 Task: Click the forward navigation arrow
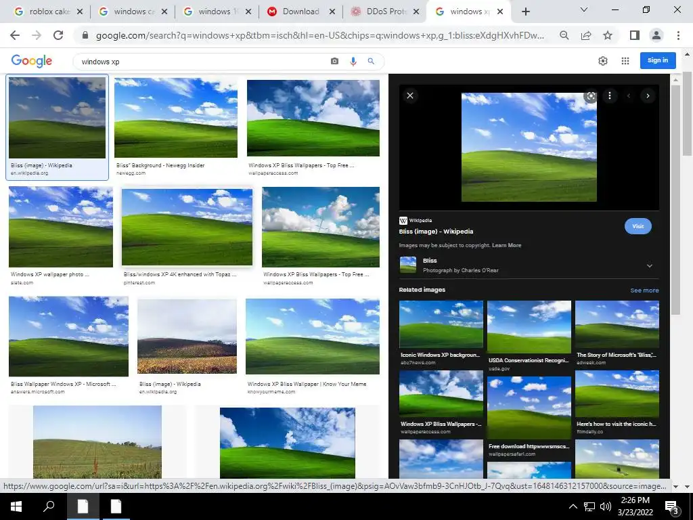[x=37, y=35]
